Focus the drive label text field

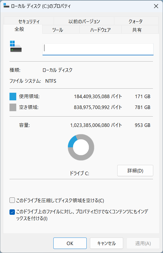click(98, 49)
